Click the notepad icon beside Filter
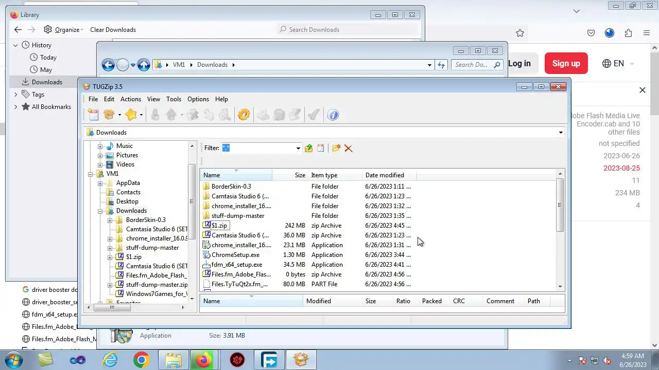 click(x=321, y=148)
